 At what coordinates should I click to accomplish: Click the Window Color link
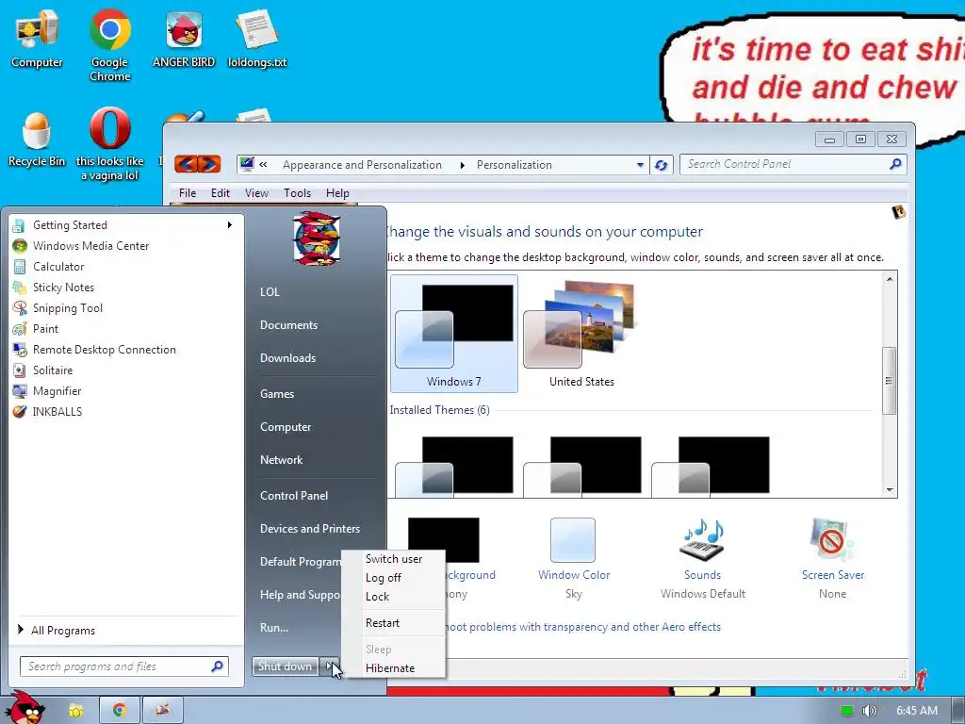(x=574, y=574)
